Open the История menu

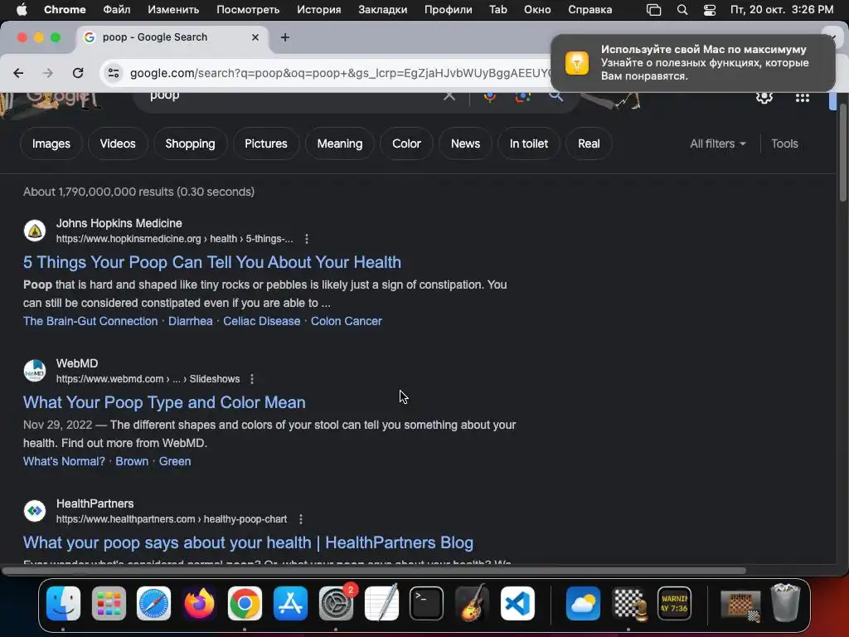coord(319,10)
